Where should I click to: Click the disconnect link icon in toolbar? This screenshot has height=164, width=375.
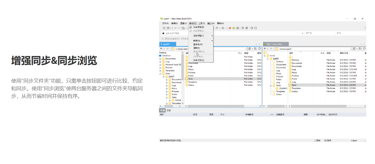tap(175, 28)
